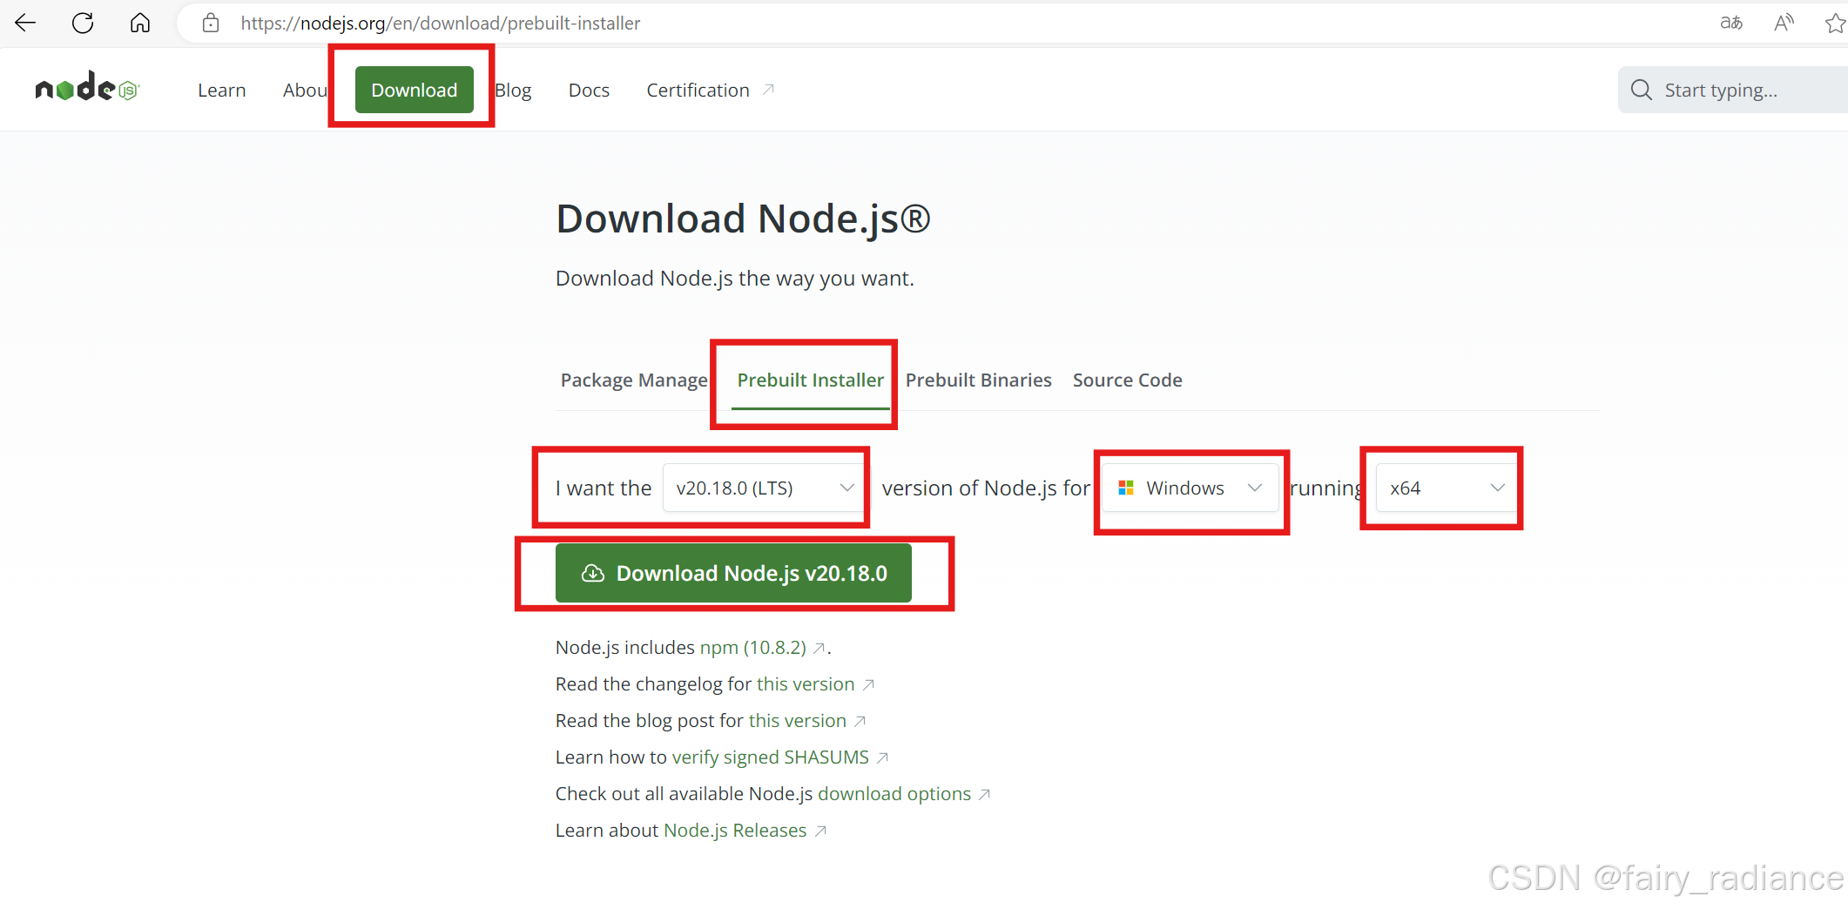
Task: Switch to Prebuilt Binaries tab
Action: pos(978,380)
